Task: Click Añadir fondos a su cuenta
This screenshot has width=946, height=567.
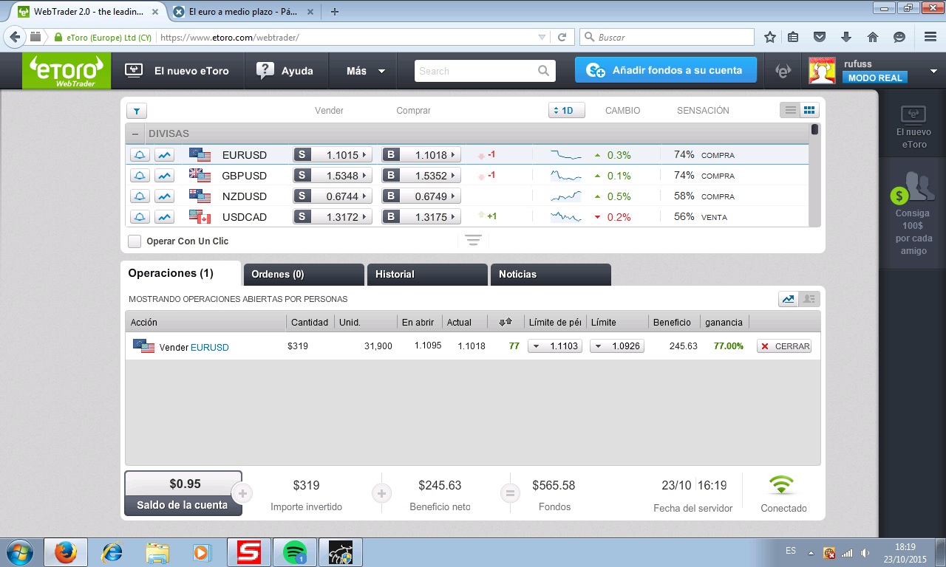Action: [666, 70]
